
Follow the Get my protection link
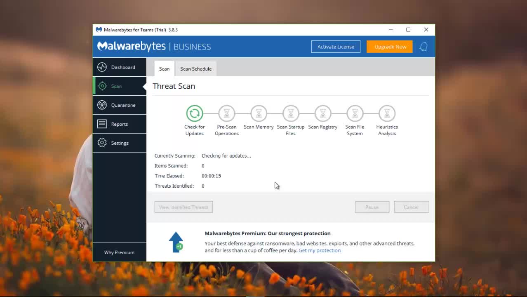coord(320,250)
